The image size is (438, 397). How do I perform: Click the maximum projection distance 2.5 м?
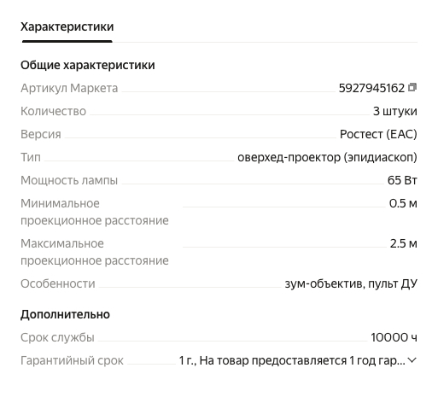click(403, 243)
